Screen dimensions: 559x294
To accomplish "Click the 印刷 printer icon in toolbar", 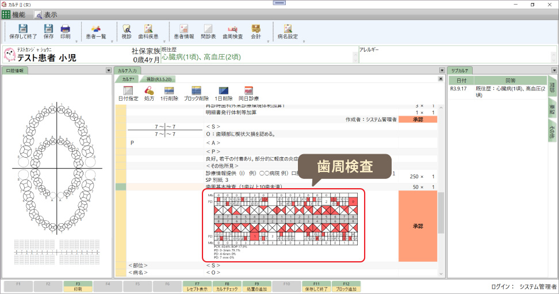I will pos(66,31).
